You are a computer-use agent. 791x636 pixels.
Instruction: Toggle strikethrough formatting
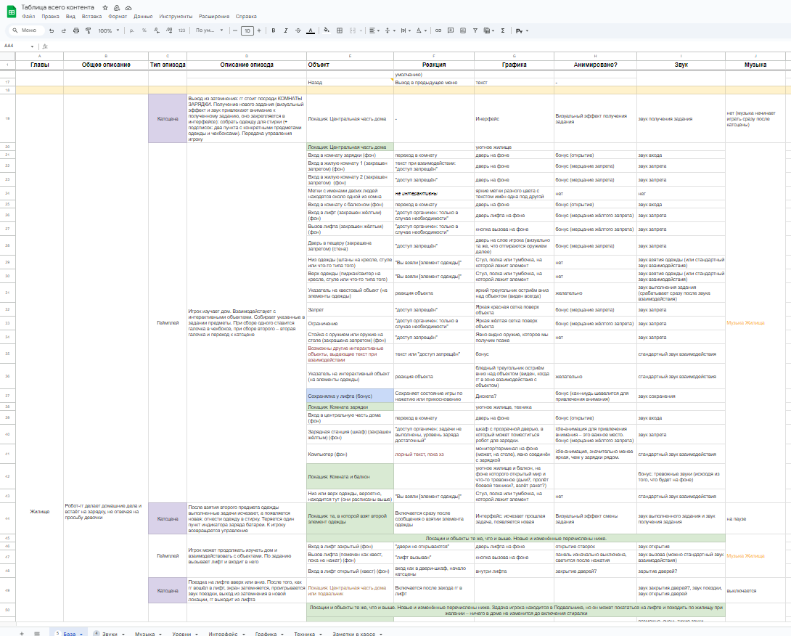[x=298, y=30]
